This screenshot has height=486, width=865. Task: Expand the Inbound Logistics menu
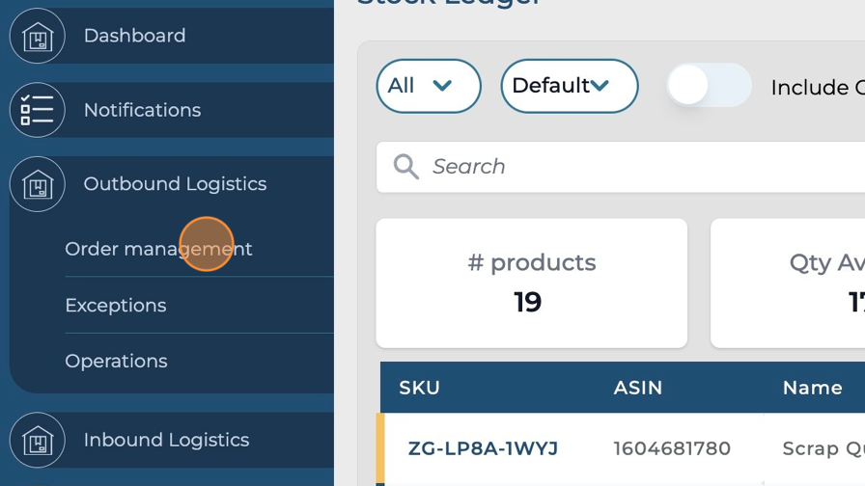coord(166,441)
